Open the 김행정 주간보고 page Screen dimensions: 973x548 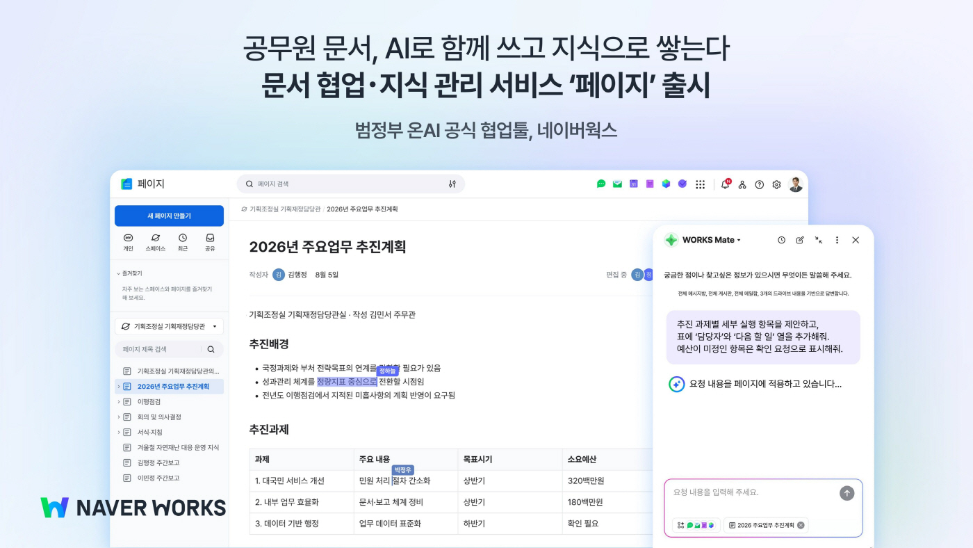[x=158, y=463]
